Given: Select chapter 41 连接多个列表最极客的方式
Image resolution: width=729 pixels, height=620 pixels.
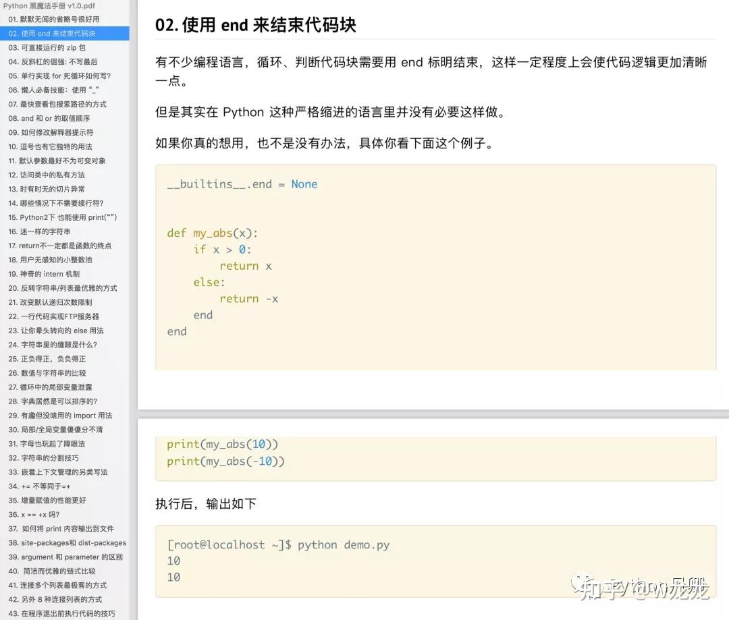Looking at the screenshot, I should pos(61,586).
